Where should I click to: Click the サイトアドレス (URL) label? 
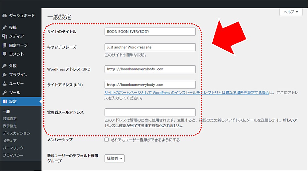point(65,85)
